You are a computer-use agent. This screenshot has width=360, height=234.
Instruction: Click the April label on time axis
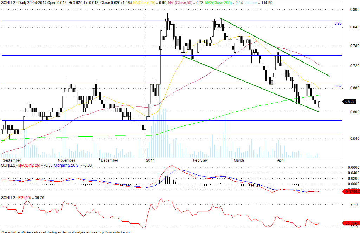(x=281, y=160)
